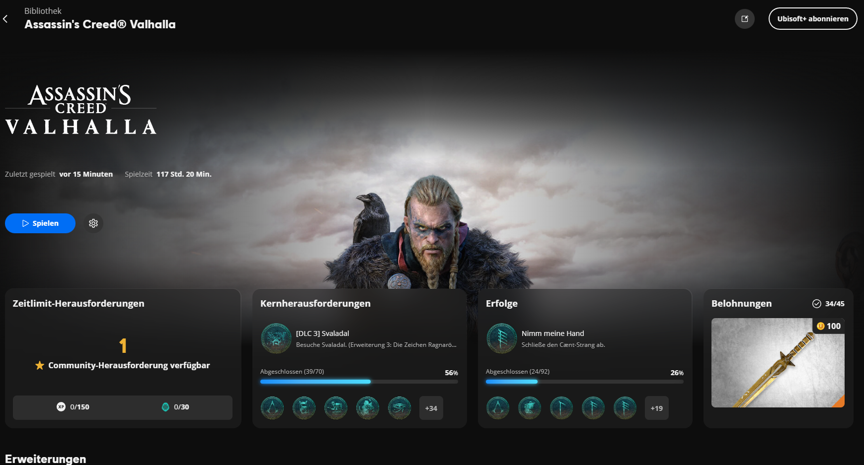Open the longship achievement medallion
The width and height of the screenshot is (864, 465).
pos(529,407)
